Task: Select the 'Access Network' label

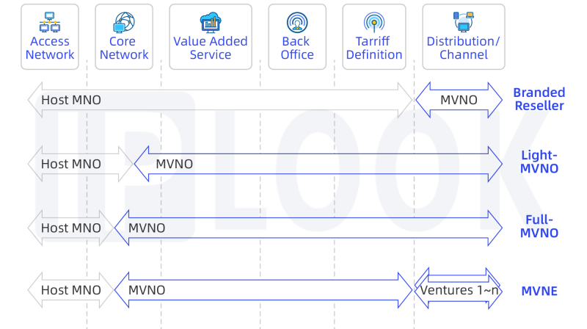Action: (x=50, y=48)
